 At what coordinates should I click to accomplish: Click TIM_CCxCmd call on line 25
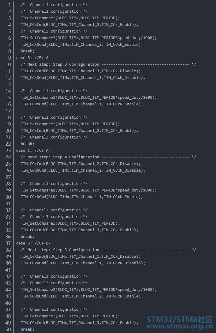81,164
